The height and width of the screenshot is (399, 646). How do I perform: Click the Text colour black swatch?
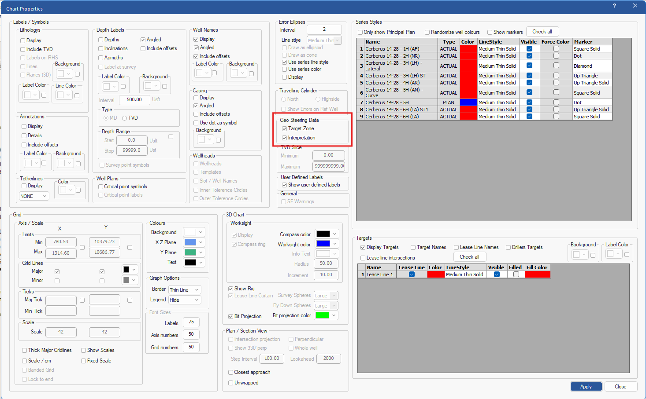click(190, 263)
